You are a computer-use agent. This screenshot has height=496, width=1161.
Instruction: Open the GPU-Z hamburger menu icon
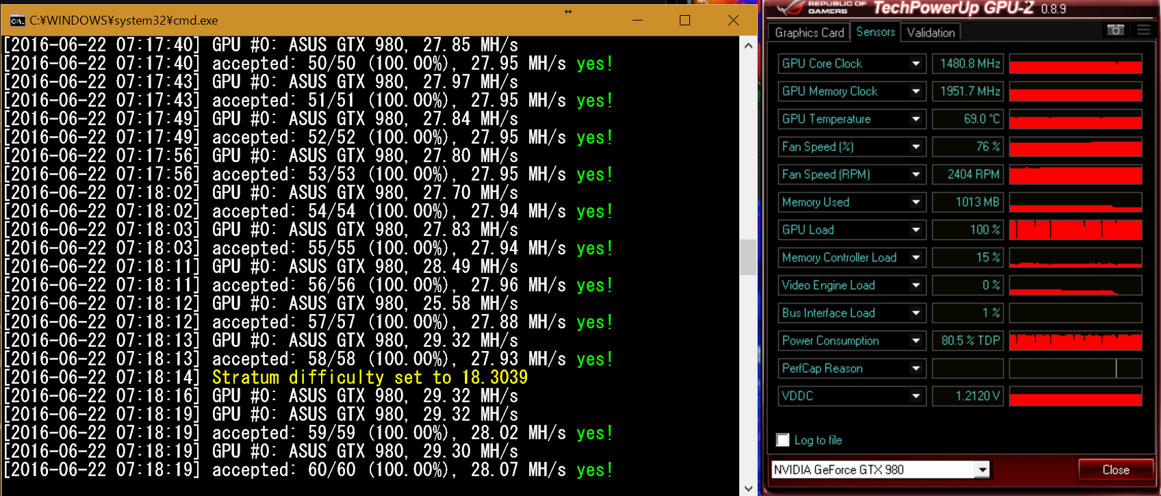tap(1144, 30)
